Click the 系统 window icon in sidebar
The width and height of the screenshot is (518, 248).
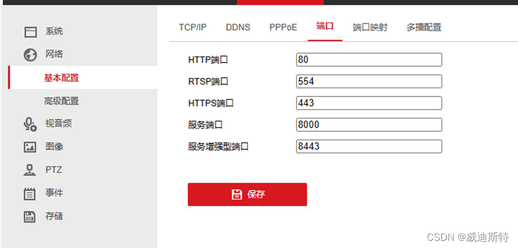[x=31, y=32]
